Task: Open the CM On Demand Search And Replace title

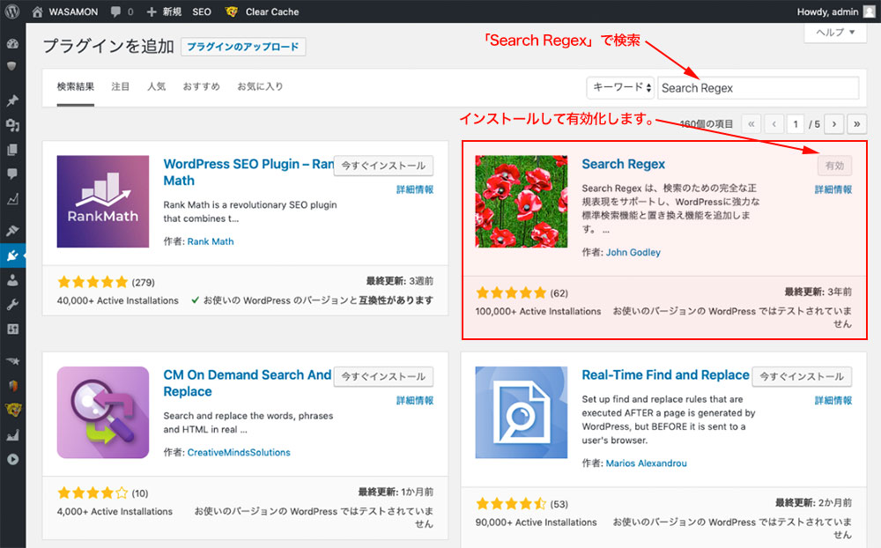Action: [x=248, y=383]
